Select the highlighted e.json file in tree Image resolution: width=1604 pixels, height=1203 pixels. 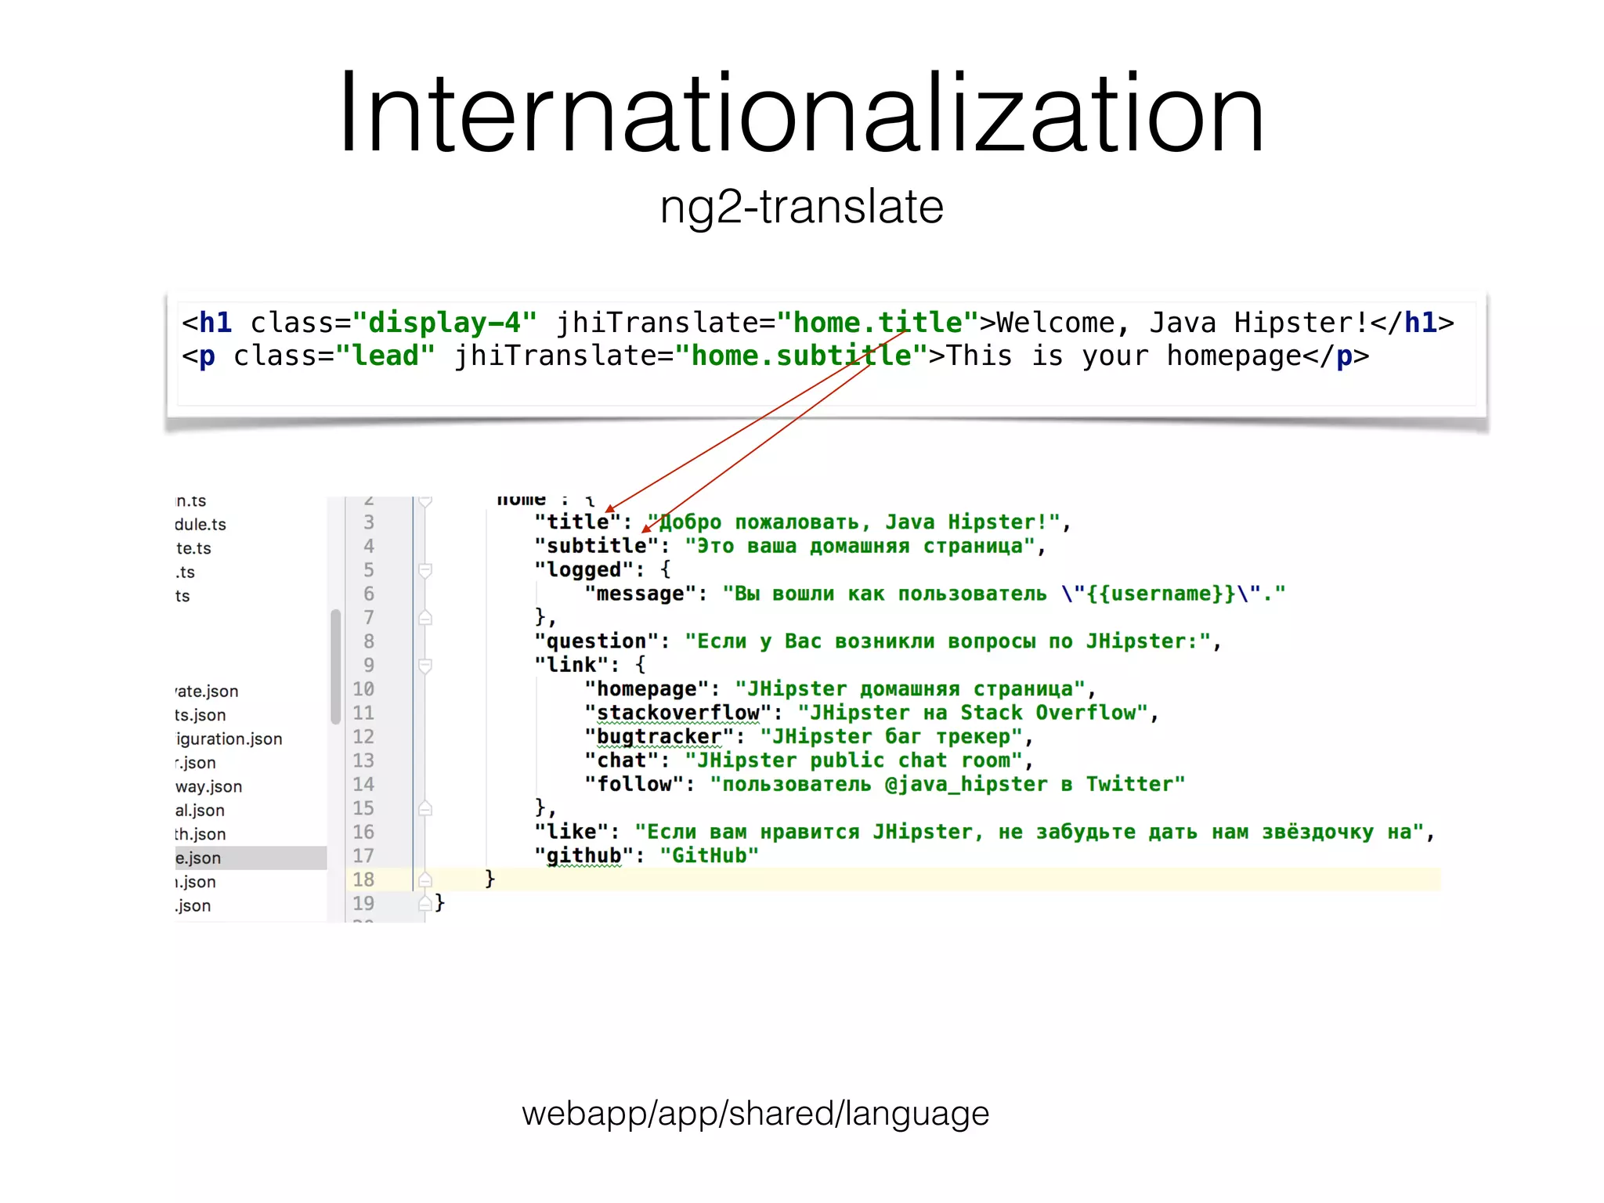click(x=199, y=858)
